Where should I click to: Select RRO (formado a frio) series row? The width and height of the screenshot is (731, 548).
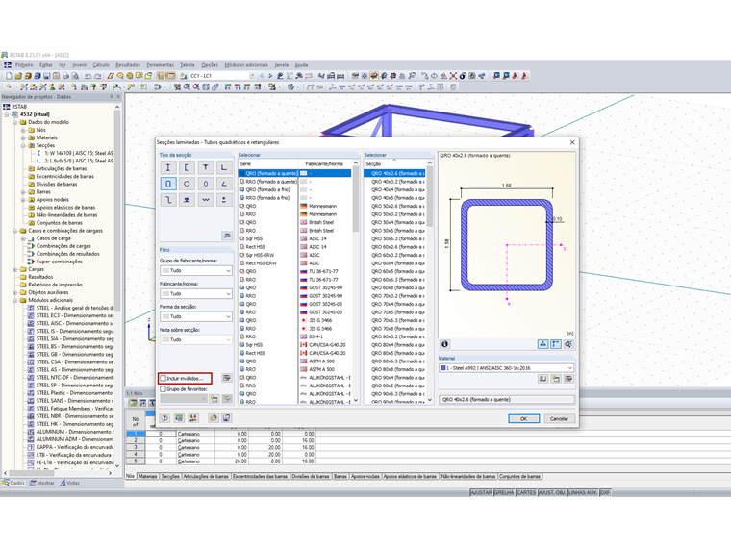point(294,198)
